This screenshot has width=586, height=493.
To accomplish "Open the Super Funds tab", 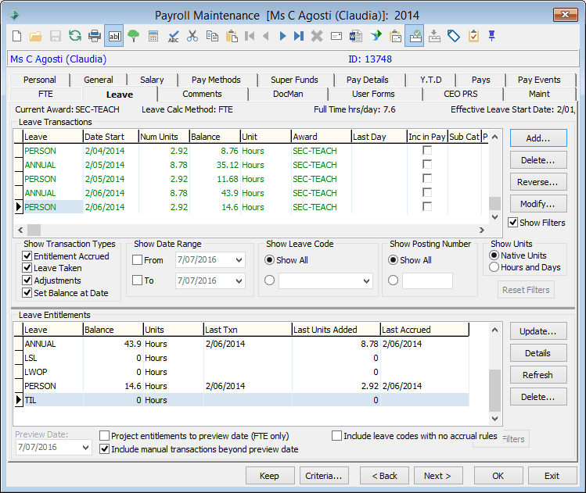I will tap(294, 80).
